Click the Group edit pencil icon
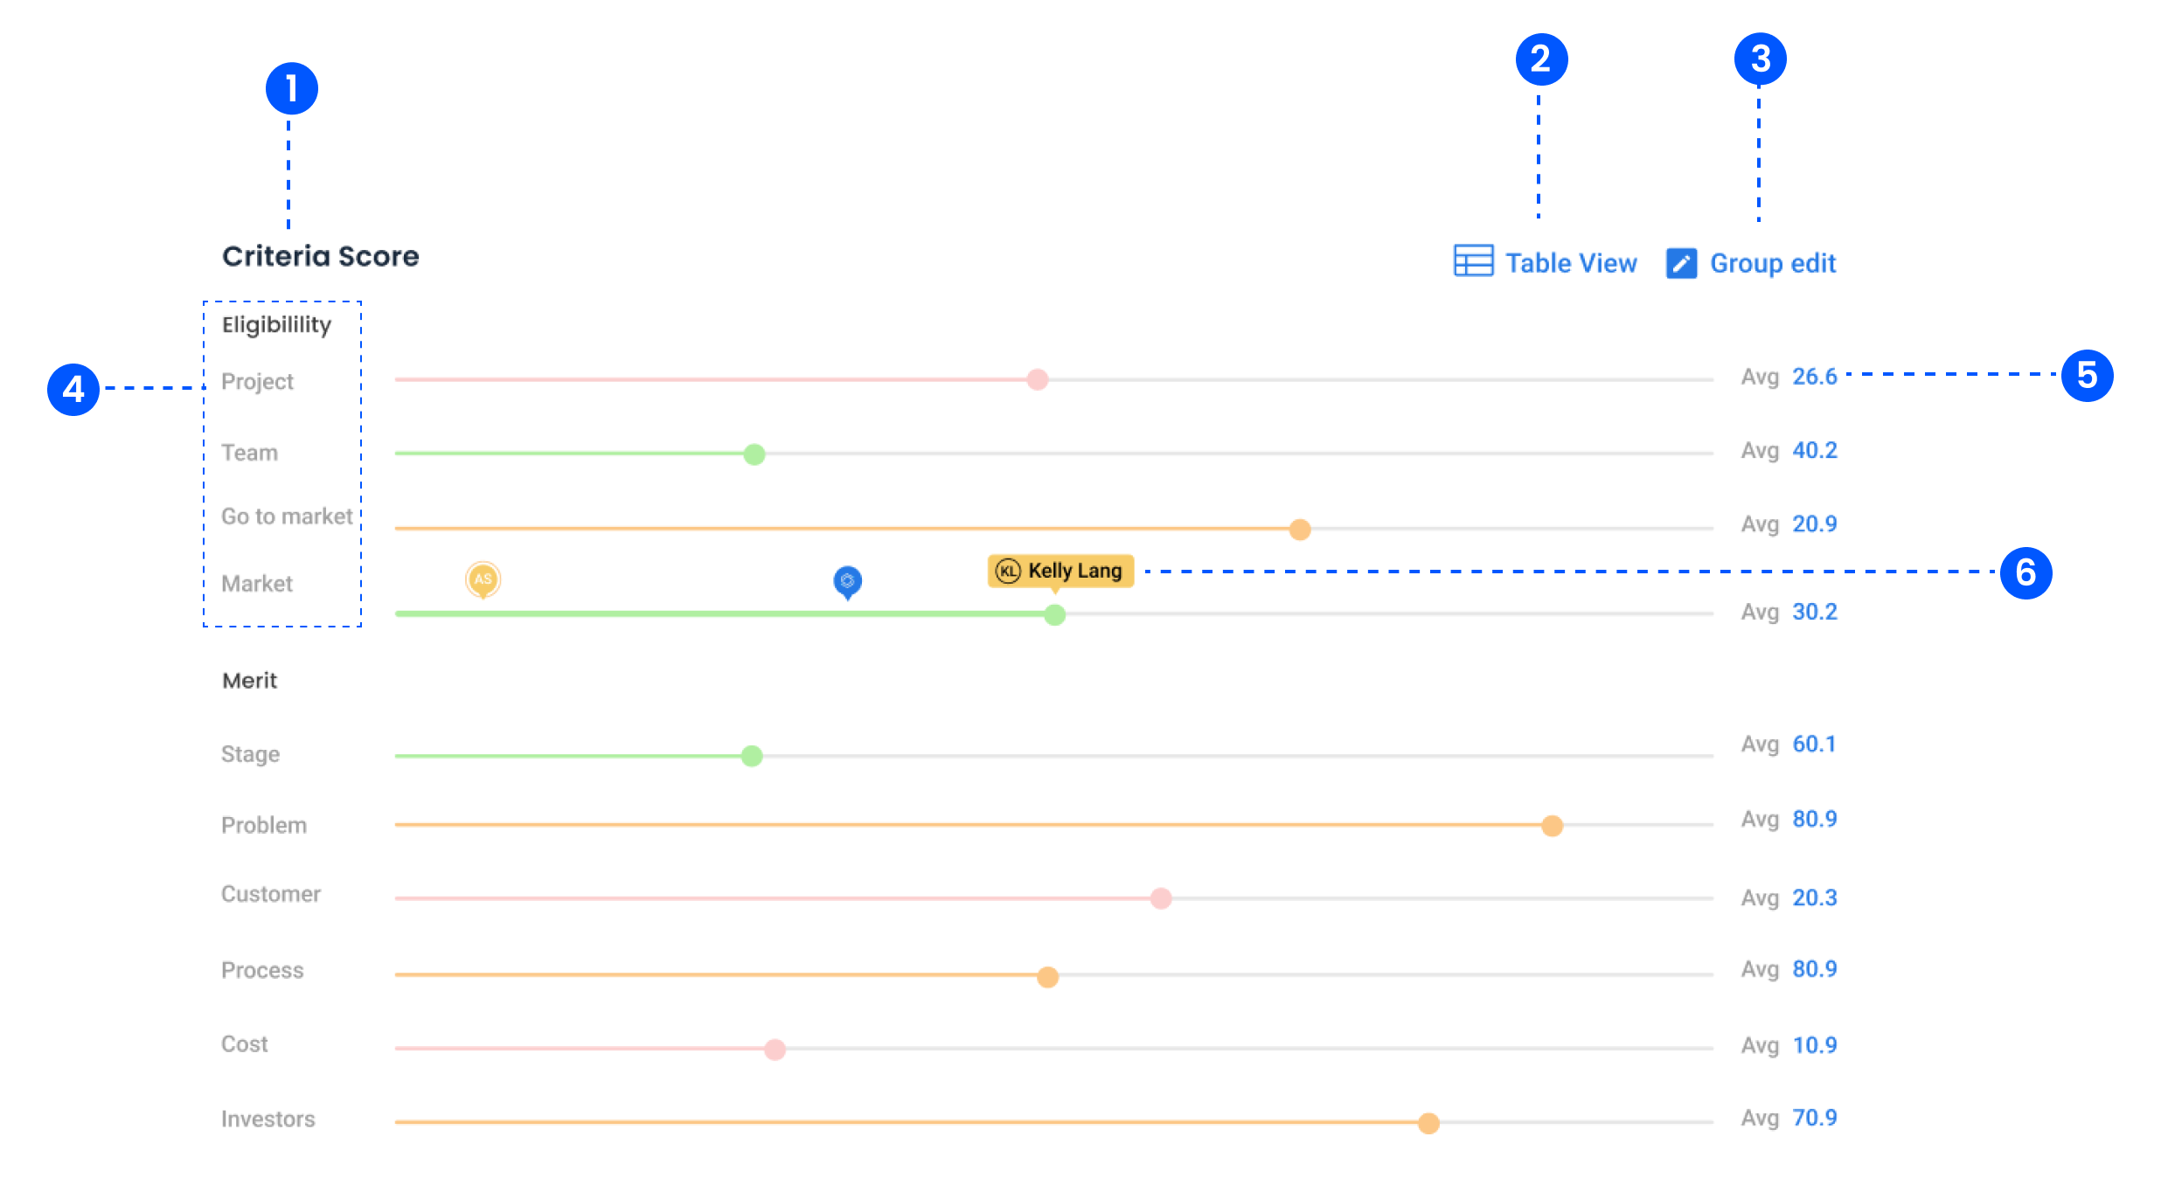Viewport: 2161px width, 1199px height. point(1680,262)
